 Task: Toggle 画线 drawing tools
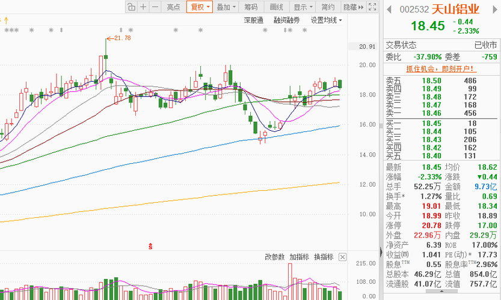277,7
